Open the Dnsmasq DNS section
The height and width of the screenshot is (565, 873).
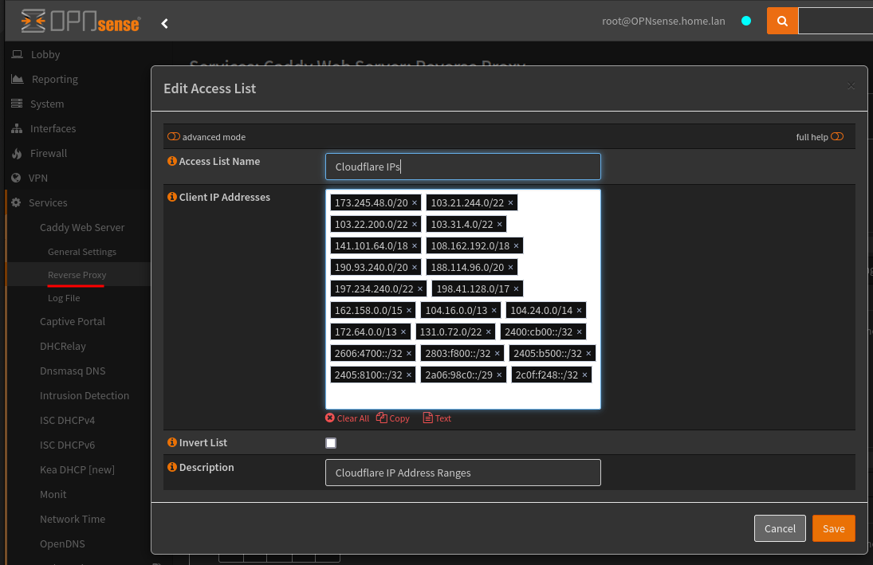click(x=73, y=371)
